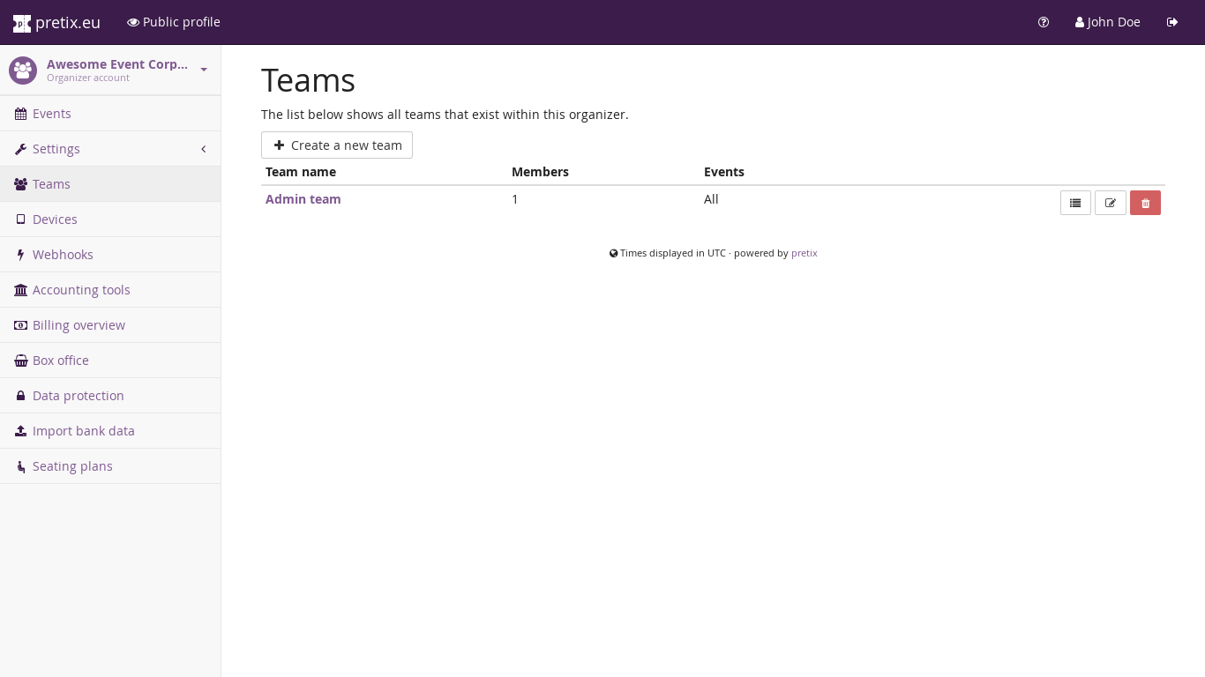The width and height of the screenshot is (1205, 677).
Task: Open Awesome Event Corp organizer dropdown
Action: (x=204, y=70)
